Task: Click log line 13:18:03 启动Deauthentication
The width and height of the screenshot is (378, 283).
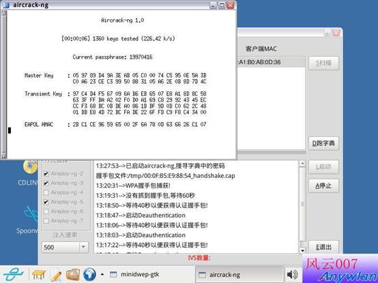Action: click(141, 235)
